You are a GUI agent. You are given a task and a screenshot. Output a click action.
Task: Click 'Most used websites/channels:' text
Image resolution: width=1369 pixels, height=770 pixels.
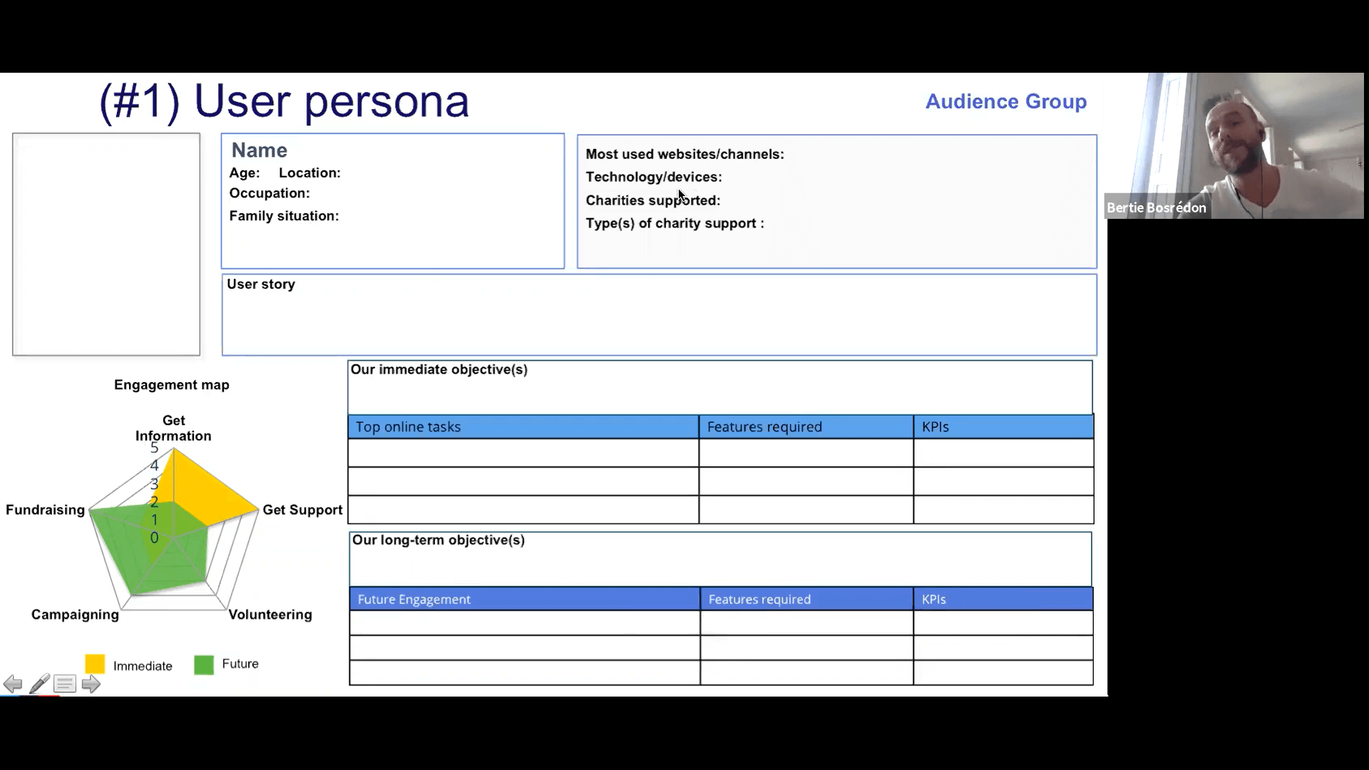click(684, 154)
